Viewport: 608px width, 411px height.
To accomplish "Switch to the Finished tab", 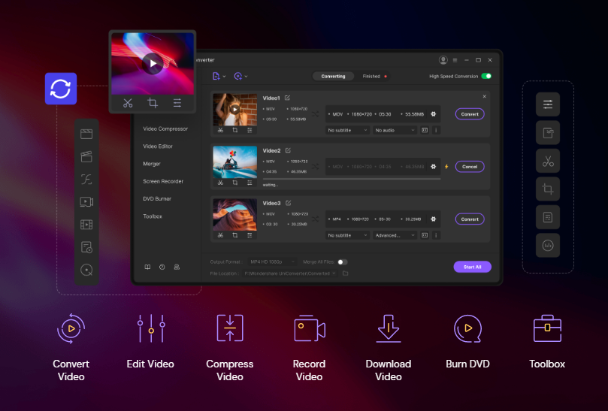I will coord(372,76).
